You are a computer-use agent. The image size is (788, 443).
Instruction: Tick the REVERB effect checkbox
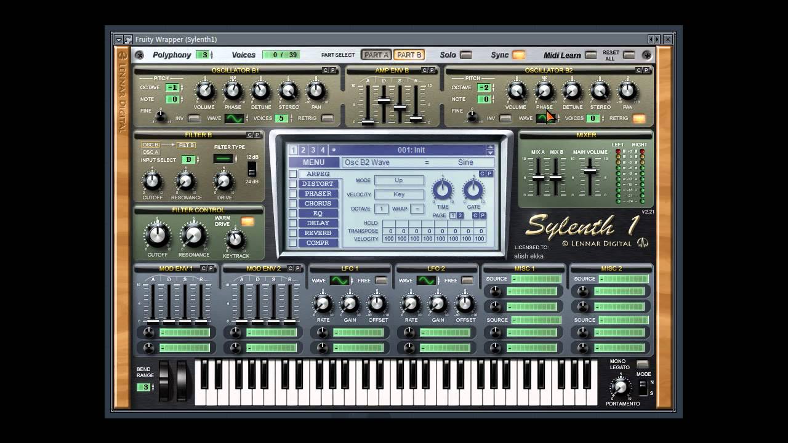tap(292, 233)
